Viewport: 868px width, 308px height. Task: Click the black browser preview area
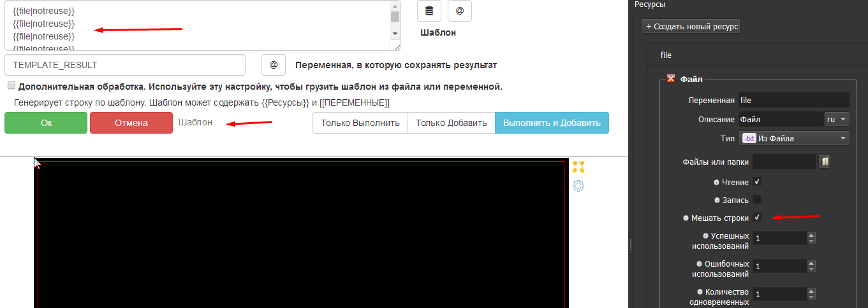pyautogui.click(x=301, y=234)
